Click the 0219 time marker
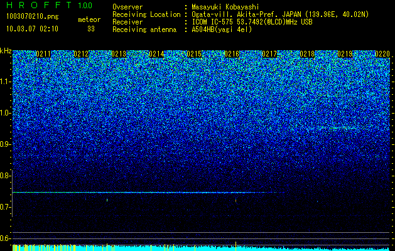This screenshot has width=395, height=251. [345, 54]
